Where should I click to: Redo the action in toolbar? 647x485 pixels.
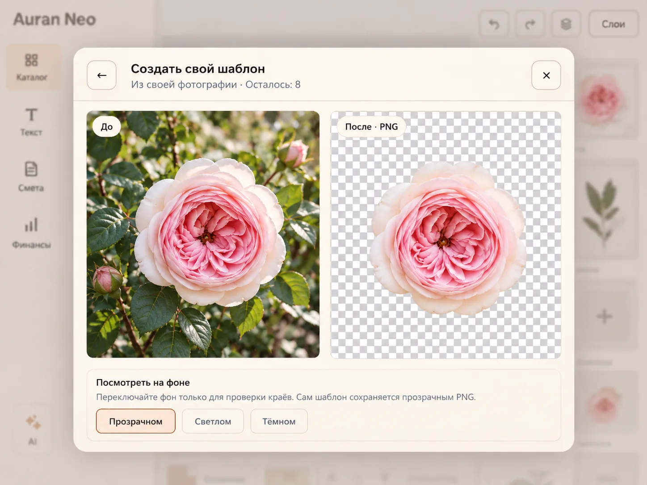530,24
